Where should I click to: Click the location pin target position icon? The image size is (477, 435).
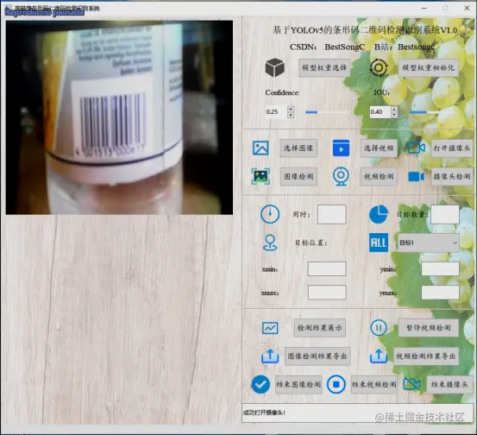(x=270, y=243)
